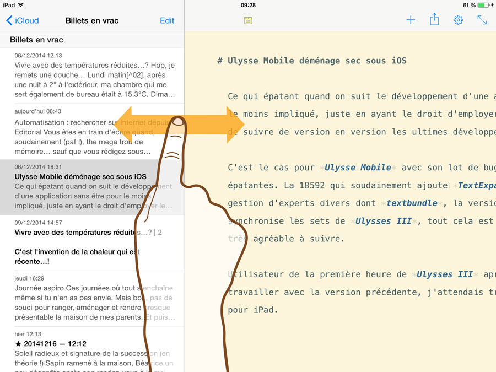Click the heading line in the editor
The width and height of the screenshot is (496, 372).
(312, 61)
